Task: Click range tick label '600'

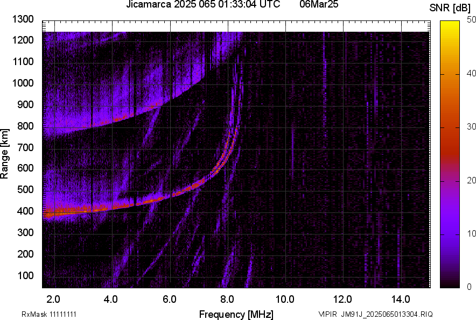Action: [x=25, y=168]
